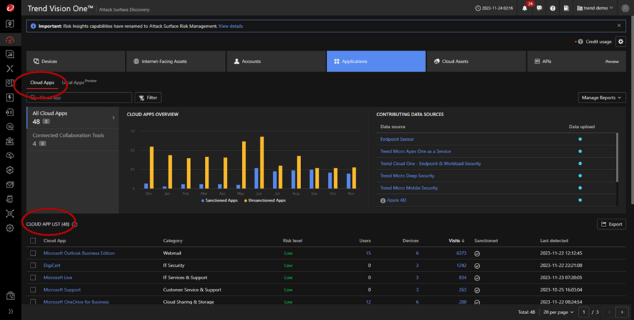Open the X-shaped XDR sidebar icon
Viewport: 634px width, 320px height.
click(x=10, y=69)
